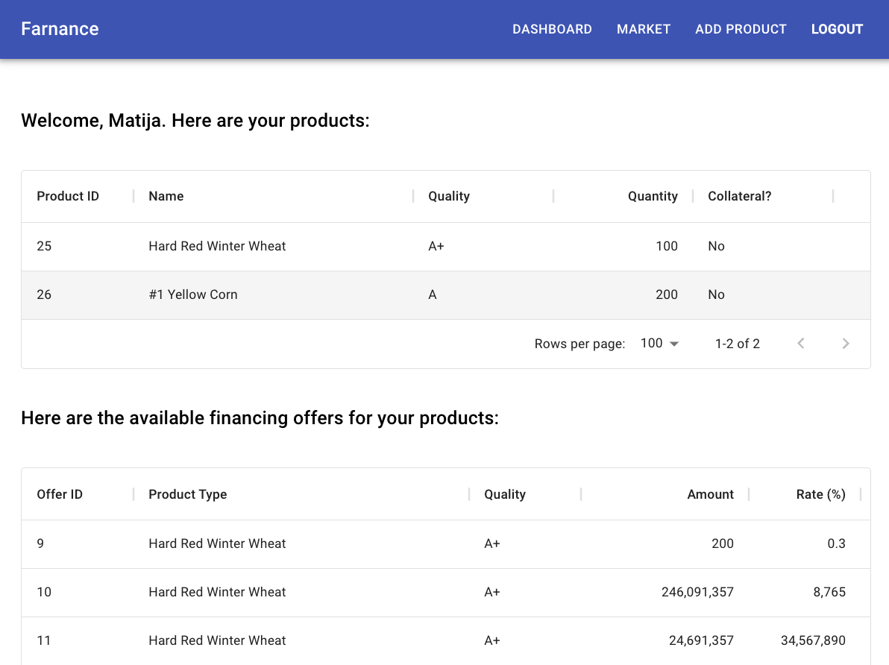Screen dimensions: 889x665
Task: Sort products table by Name header
Action: pyautogui.click(x=166, y=196)
